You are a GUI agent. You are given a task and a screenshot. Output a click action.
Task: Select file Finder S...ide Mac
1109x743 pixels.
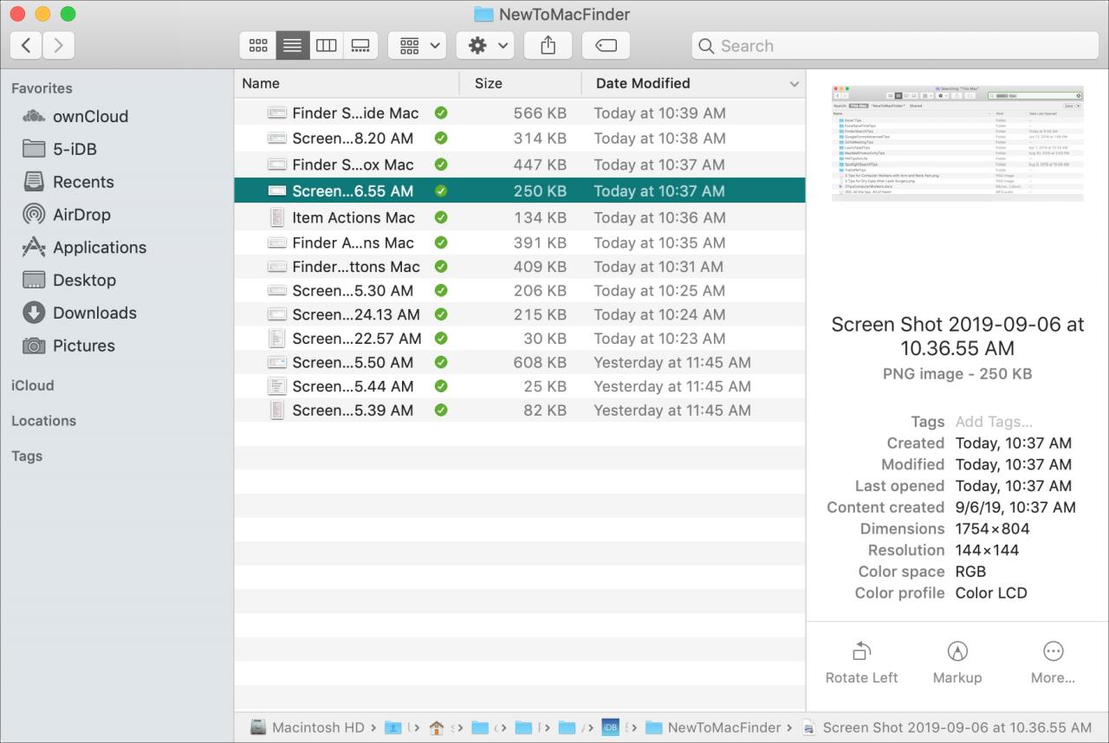pyautogui.click(x=520, y=113)
